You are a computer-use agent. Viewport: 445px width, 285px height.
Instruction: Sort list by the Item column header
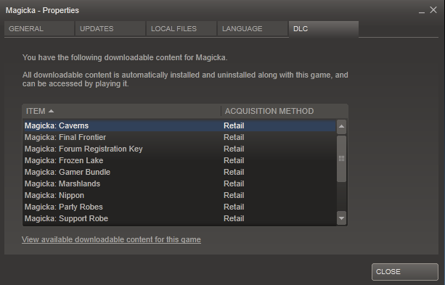[x=121, y=111]
